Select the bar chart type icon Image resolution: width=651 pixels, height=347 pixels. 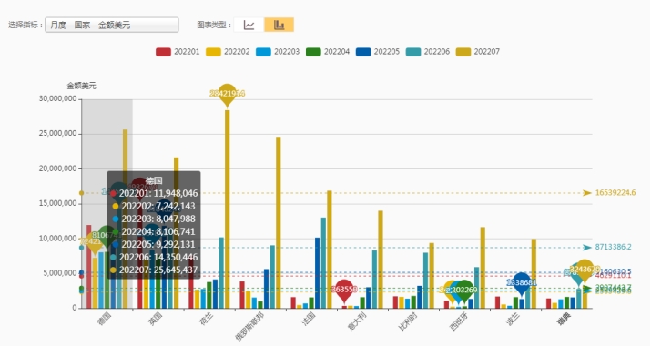279,25
